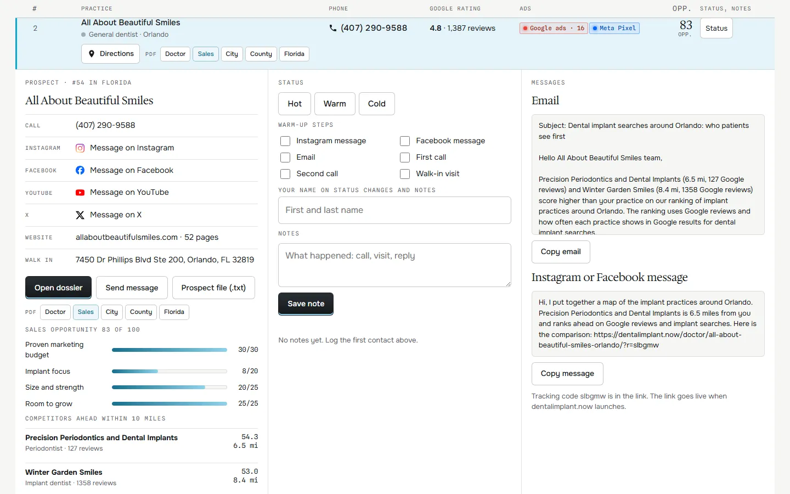Open the Florida PDF in the prospect panel
Image resolution: width=790 pixels, height=494 pixels.
[174, 312]
